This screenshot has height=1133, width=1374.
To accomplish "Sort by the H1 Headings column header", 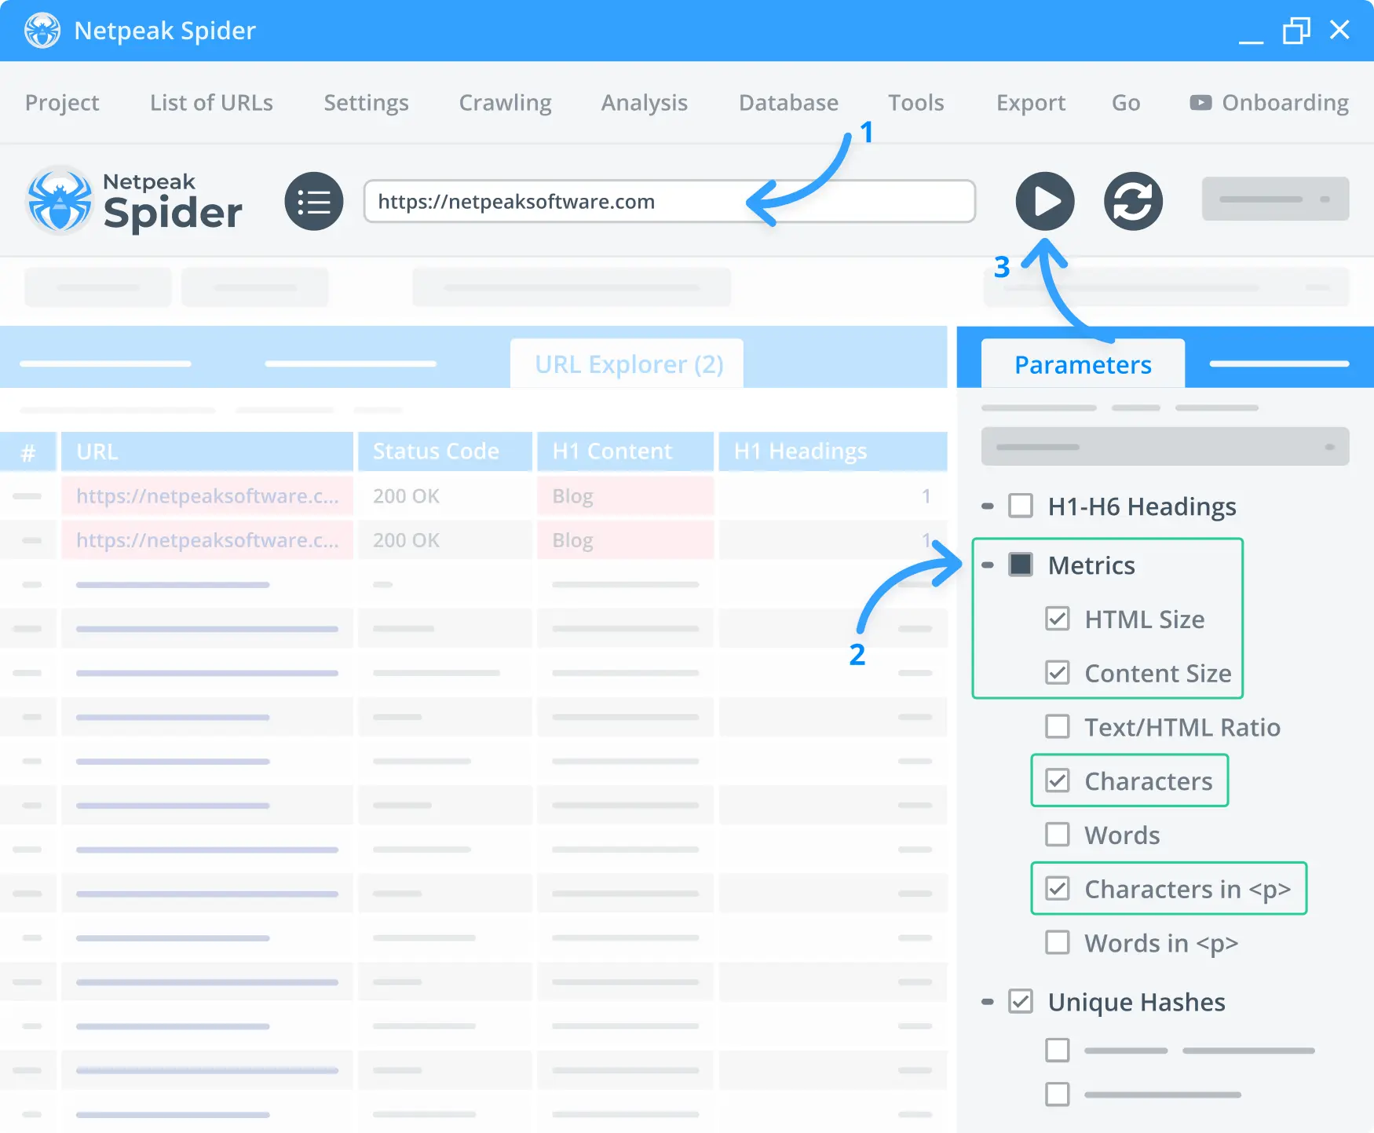I will (x=832, y=451).
